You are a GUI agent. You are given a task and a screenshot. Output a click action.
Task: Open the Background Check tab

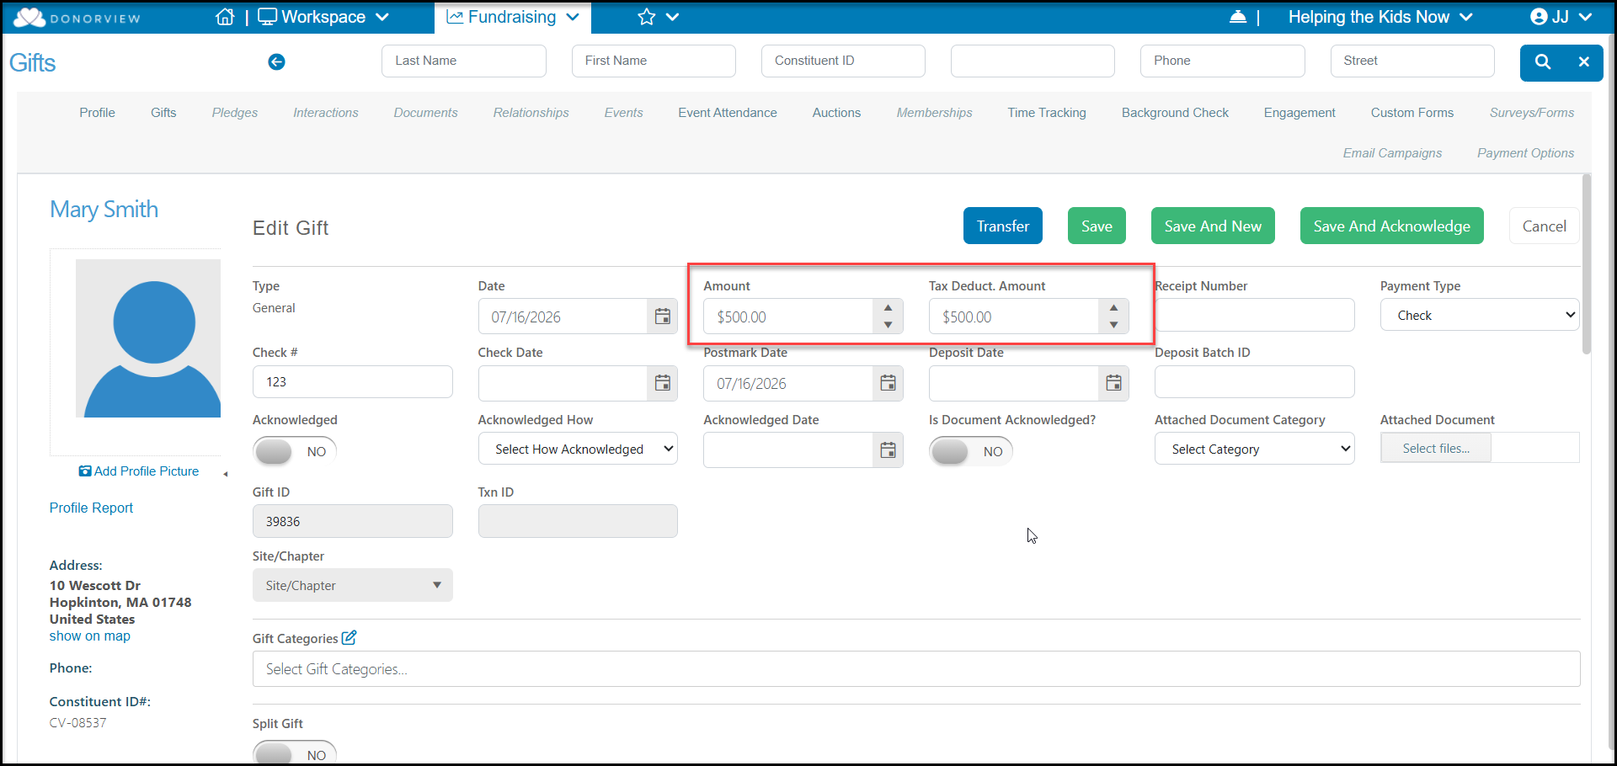point(1175,113)
